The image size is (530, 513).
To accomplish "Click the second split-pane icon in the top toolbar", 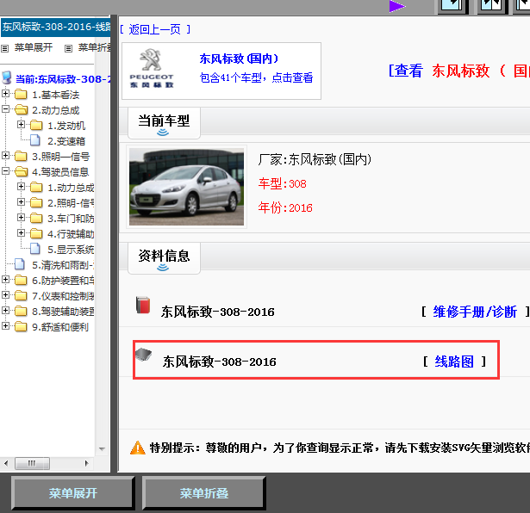I will coord(492,6).
